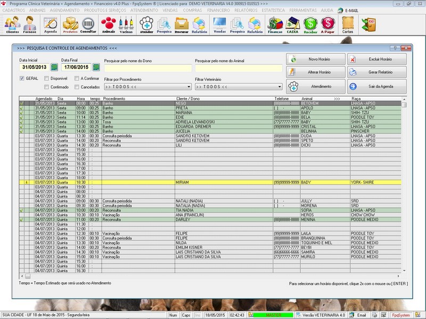
Task: Check the Confirmado checkbox
Action: pos(46,87)
